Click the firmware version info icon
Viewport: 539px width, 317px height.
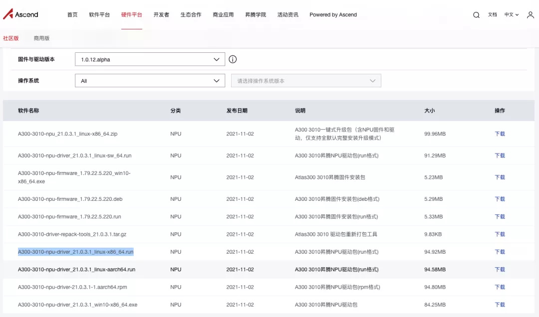233,59
